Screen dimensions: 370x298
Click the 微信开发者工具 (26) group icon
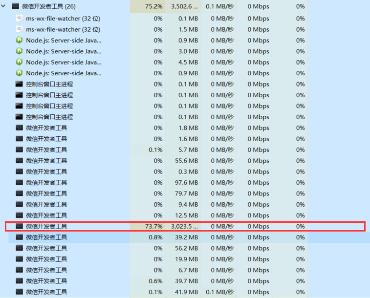pyautogui.click(x=15, y=6)
